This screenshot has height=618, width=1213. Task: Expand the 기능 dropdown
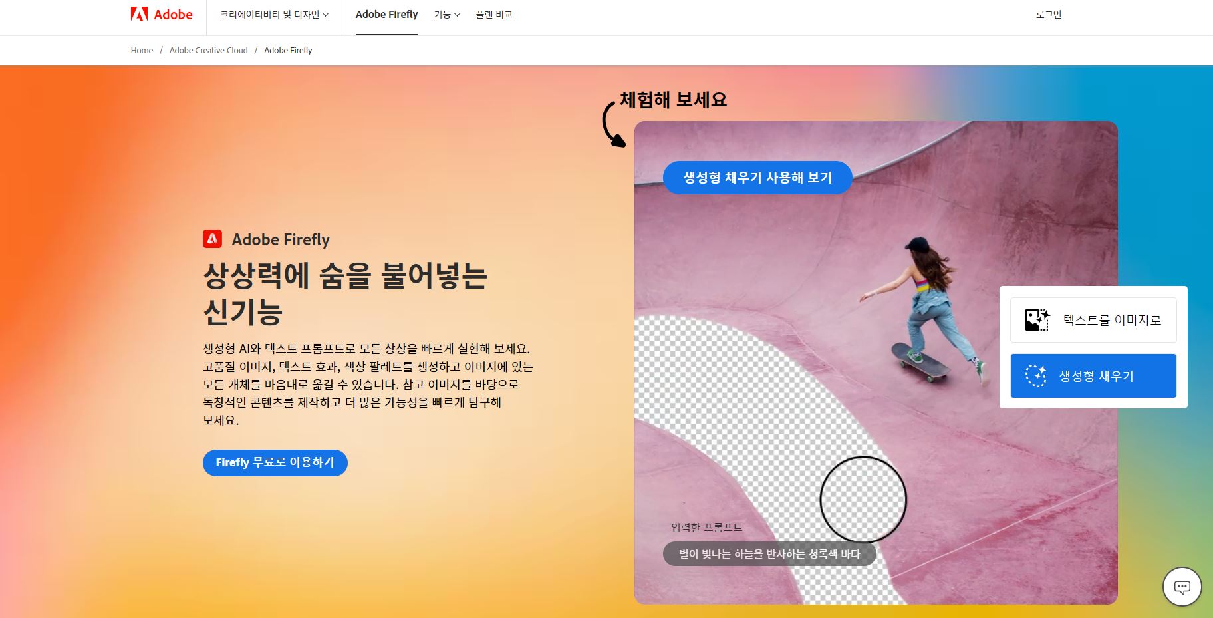point(447,15)
